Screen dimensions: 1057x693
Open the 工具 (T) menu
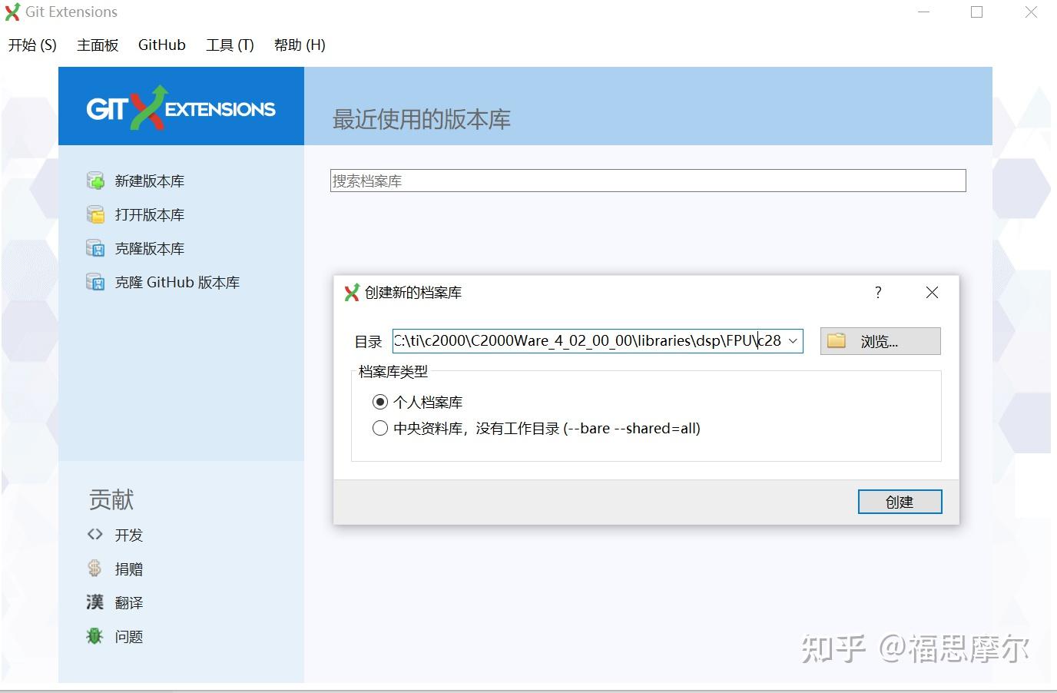point(230,45)
